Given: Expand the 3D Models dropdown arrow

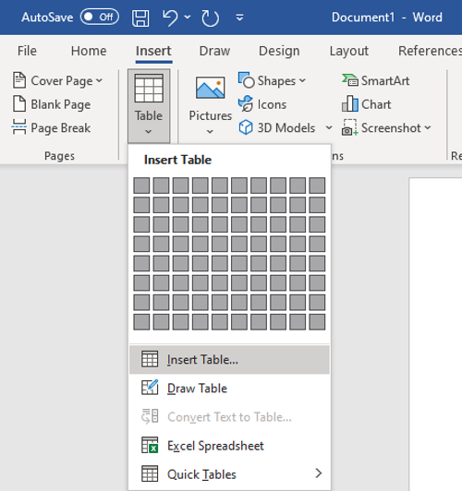Looking at the screenshot, I should coord(329,127).
